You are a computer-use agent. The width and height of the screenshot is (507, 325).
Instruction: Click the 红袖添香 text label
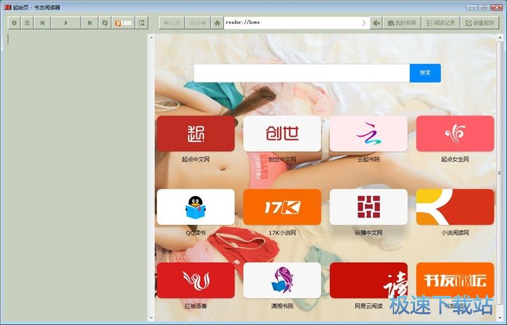195,306
